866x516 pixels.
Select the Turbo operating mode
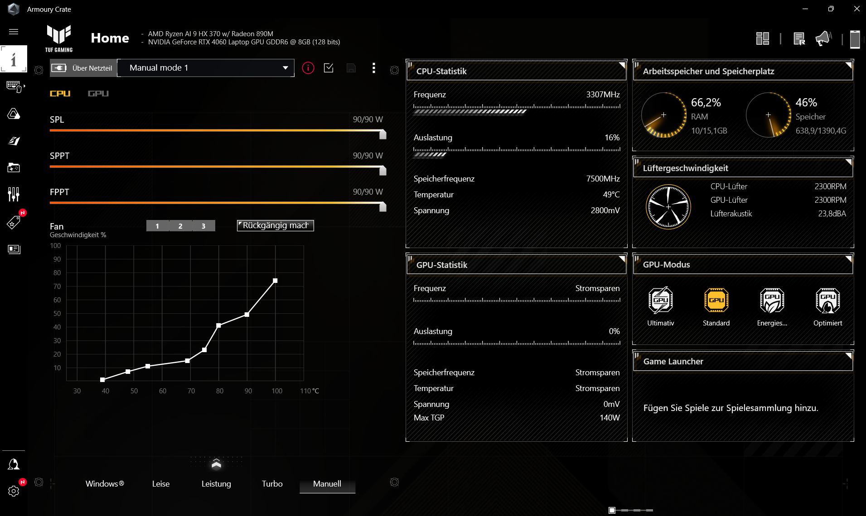pyautogui.click(x=272, y=484)
